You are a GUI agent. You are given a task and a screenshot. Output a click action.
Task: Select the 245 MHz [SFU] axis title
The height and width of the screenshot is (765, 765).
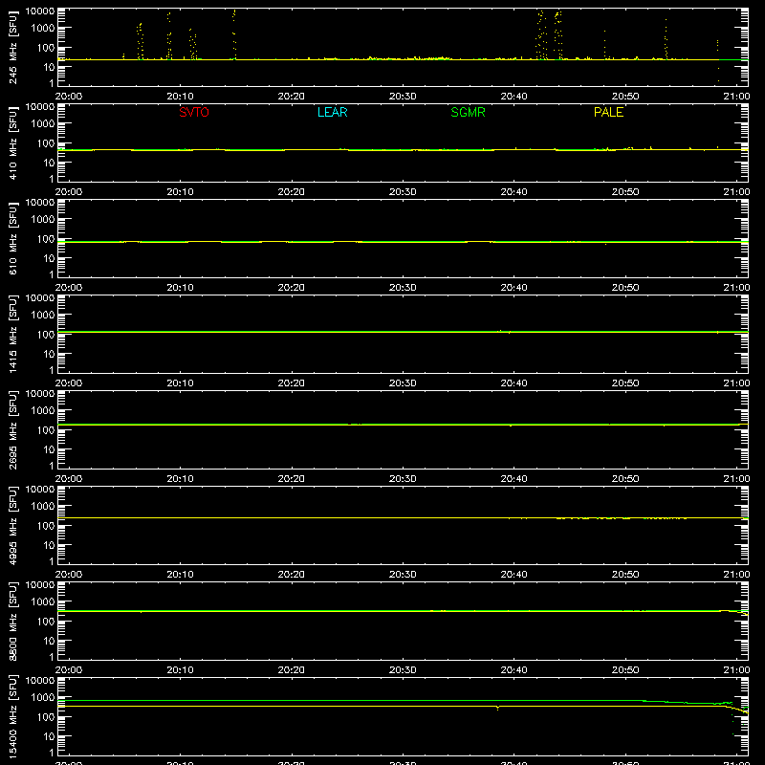[x=13, y=47]
